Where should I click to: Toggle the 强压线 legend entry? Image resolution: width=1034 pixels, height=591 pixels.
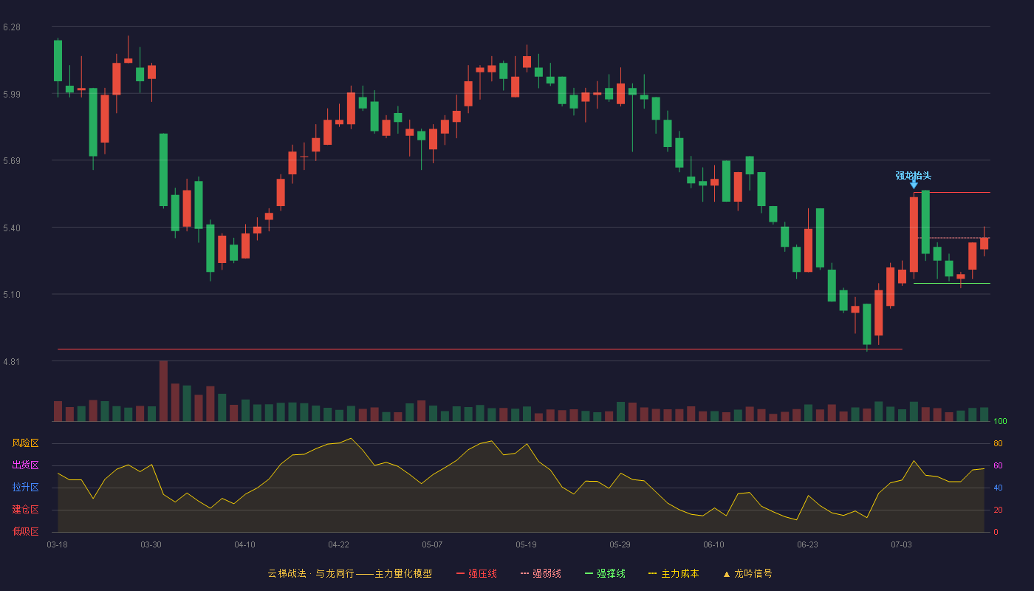pos(476,573)
